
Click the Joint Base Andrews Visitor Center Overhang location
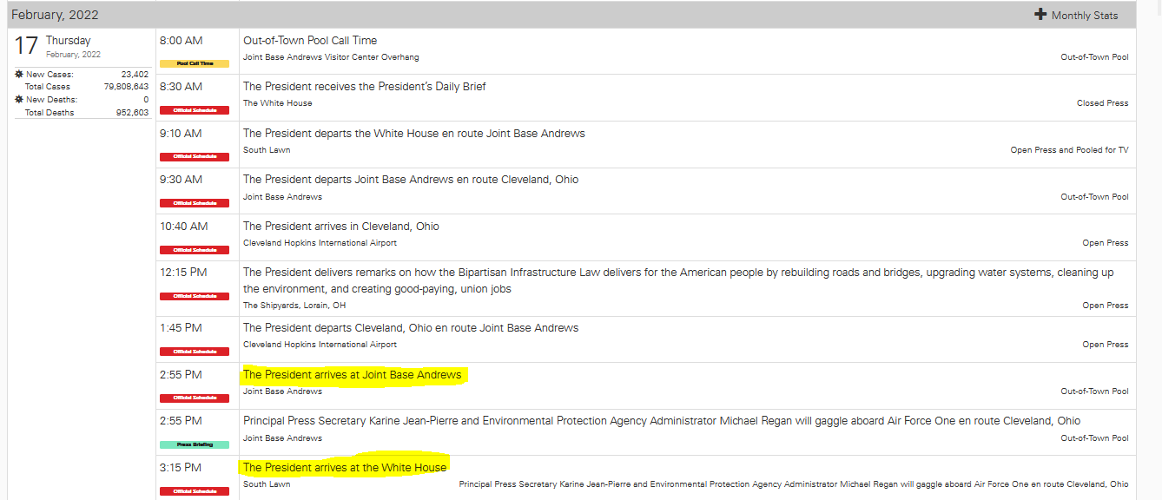(331, 57)
